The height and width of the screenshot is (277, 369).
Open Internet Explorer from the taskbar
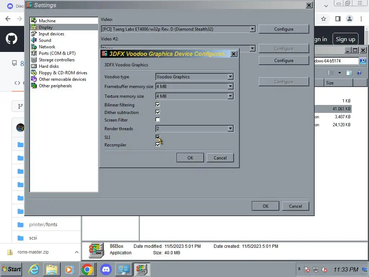click(34, 269)
